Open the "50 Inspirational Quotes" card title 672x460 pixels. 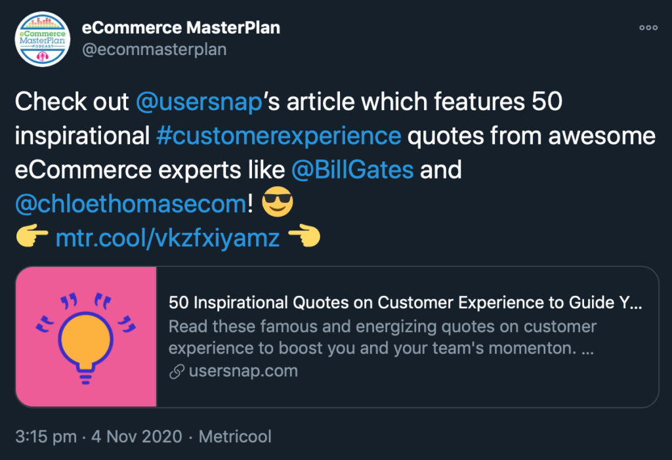(406, 304)
